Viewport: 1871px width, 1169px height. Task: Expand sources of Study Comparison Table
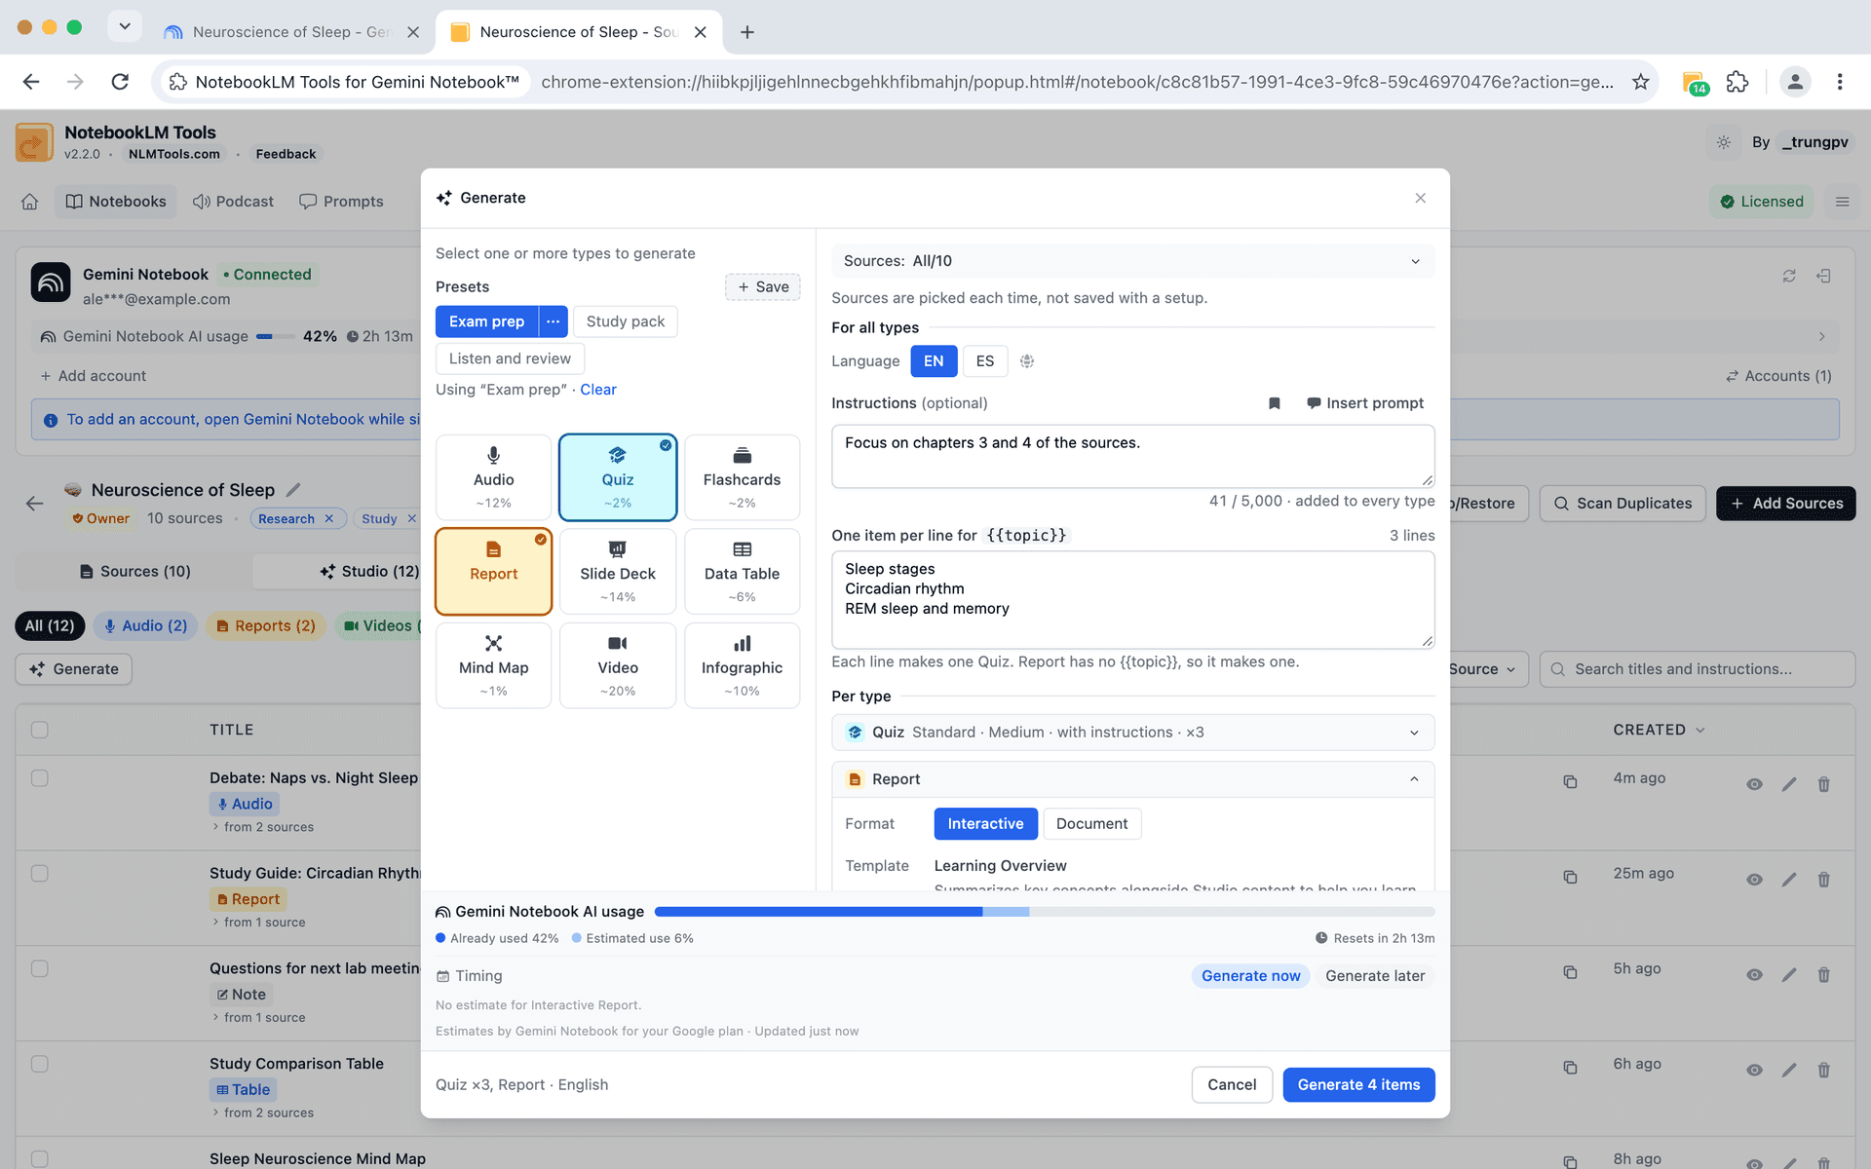pyautogui.click(x=263, y=1113)
